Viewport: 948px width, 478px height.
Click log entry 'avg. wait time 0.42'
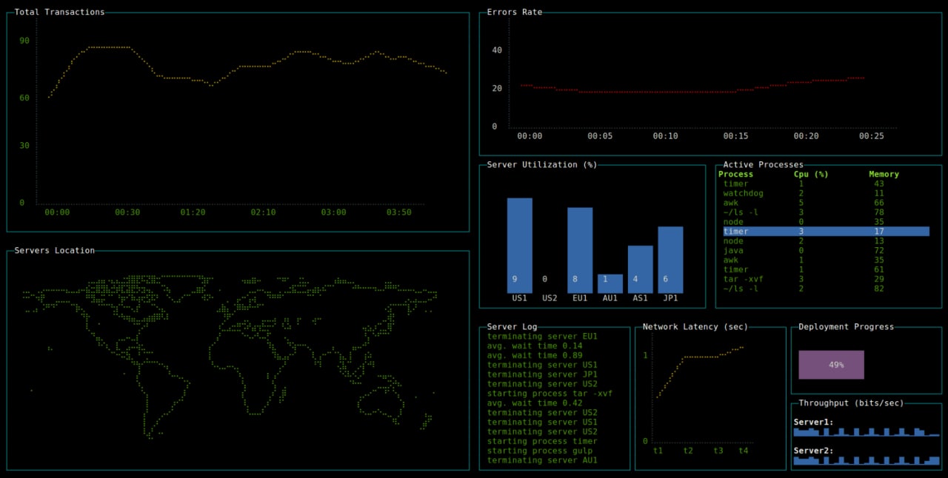point(535,403)
